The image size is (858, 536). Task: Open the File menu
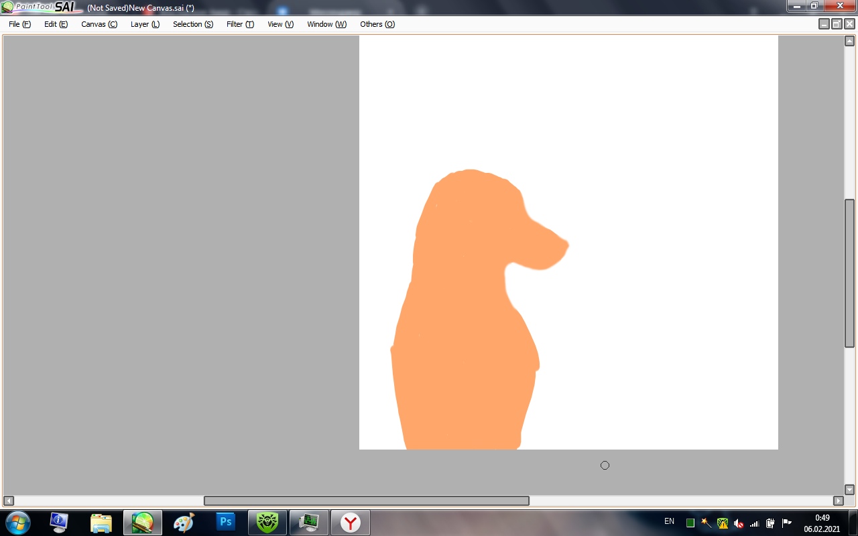[x=19, y=24]
